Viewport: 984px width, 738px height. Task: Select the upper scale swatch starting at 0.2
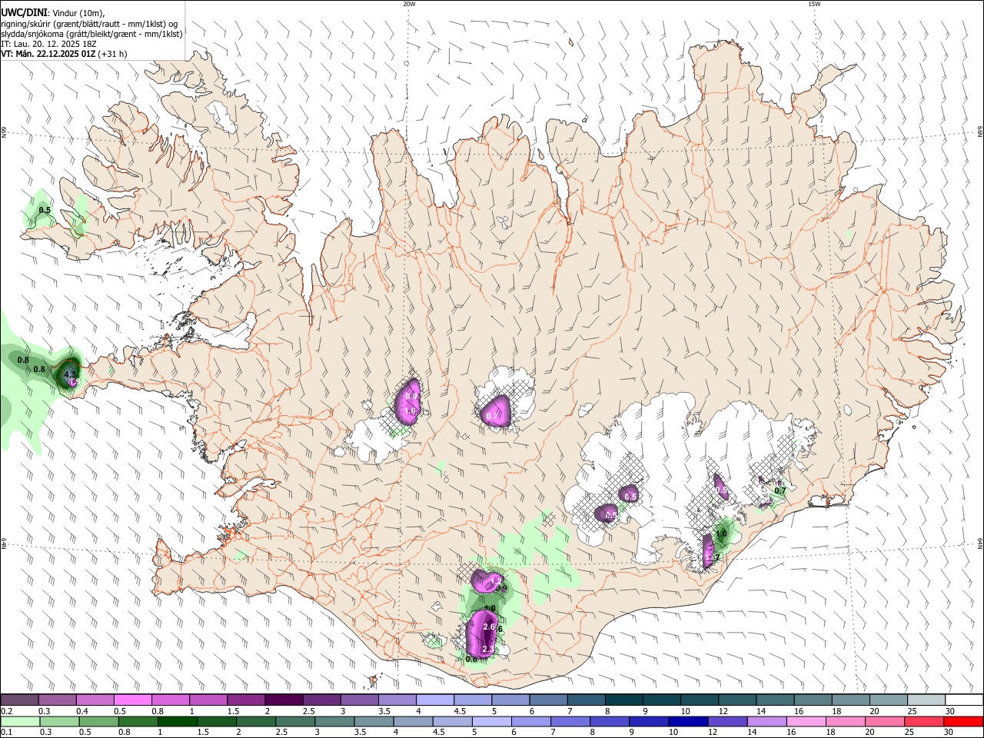(19, 700)
